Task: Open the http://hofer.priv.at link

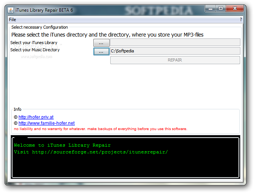Action: [36, 117]
